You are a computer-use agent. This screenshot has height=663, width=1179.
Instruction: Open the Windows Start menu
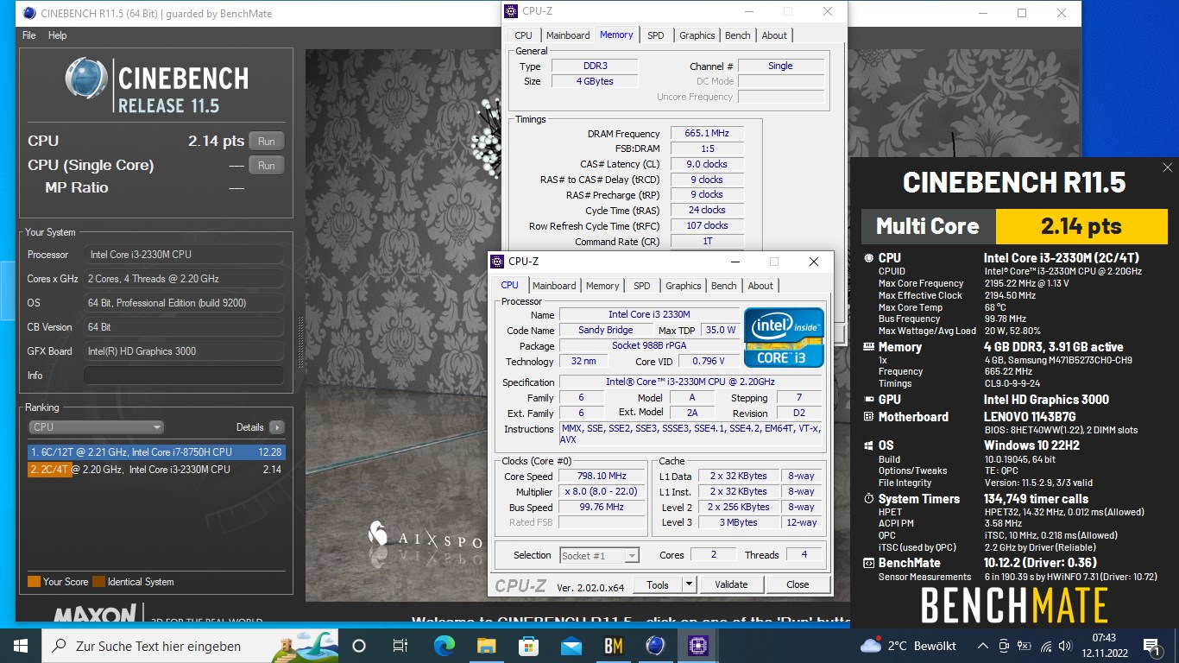(x=21, y=646)
